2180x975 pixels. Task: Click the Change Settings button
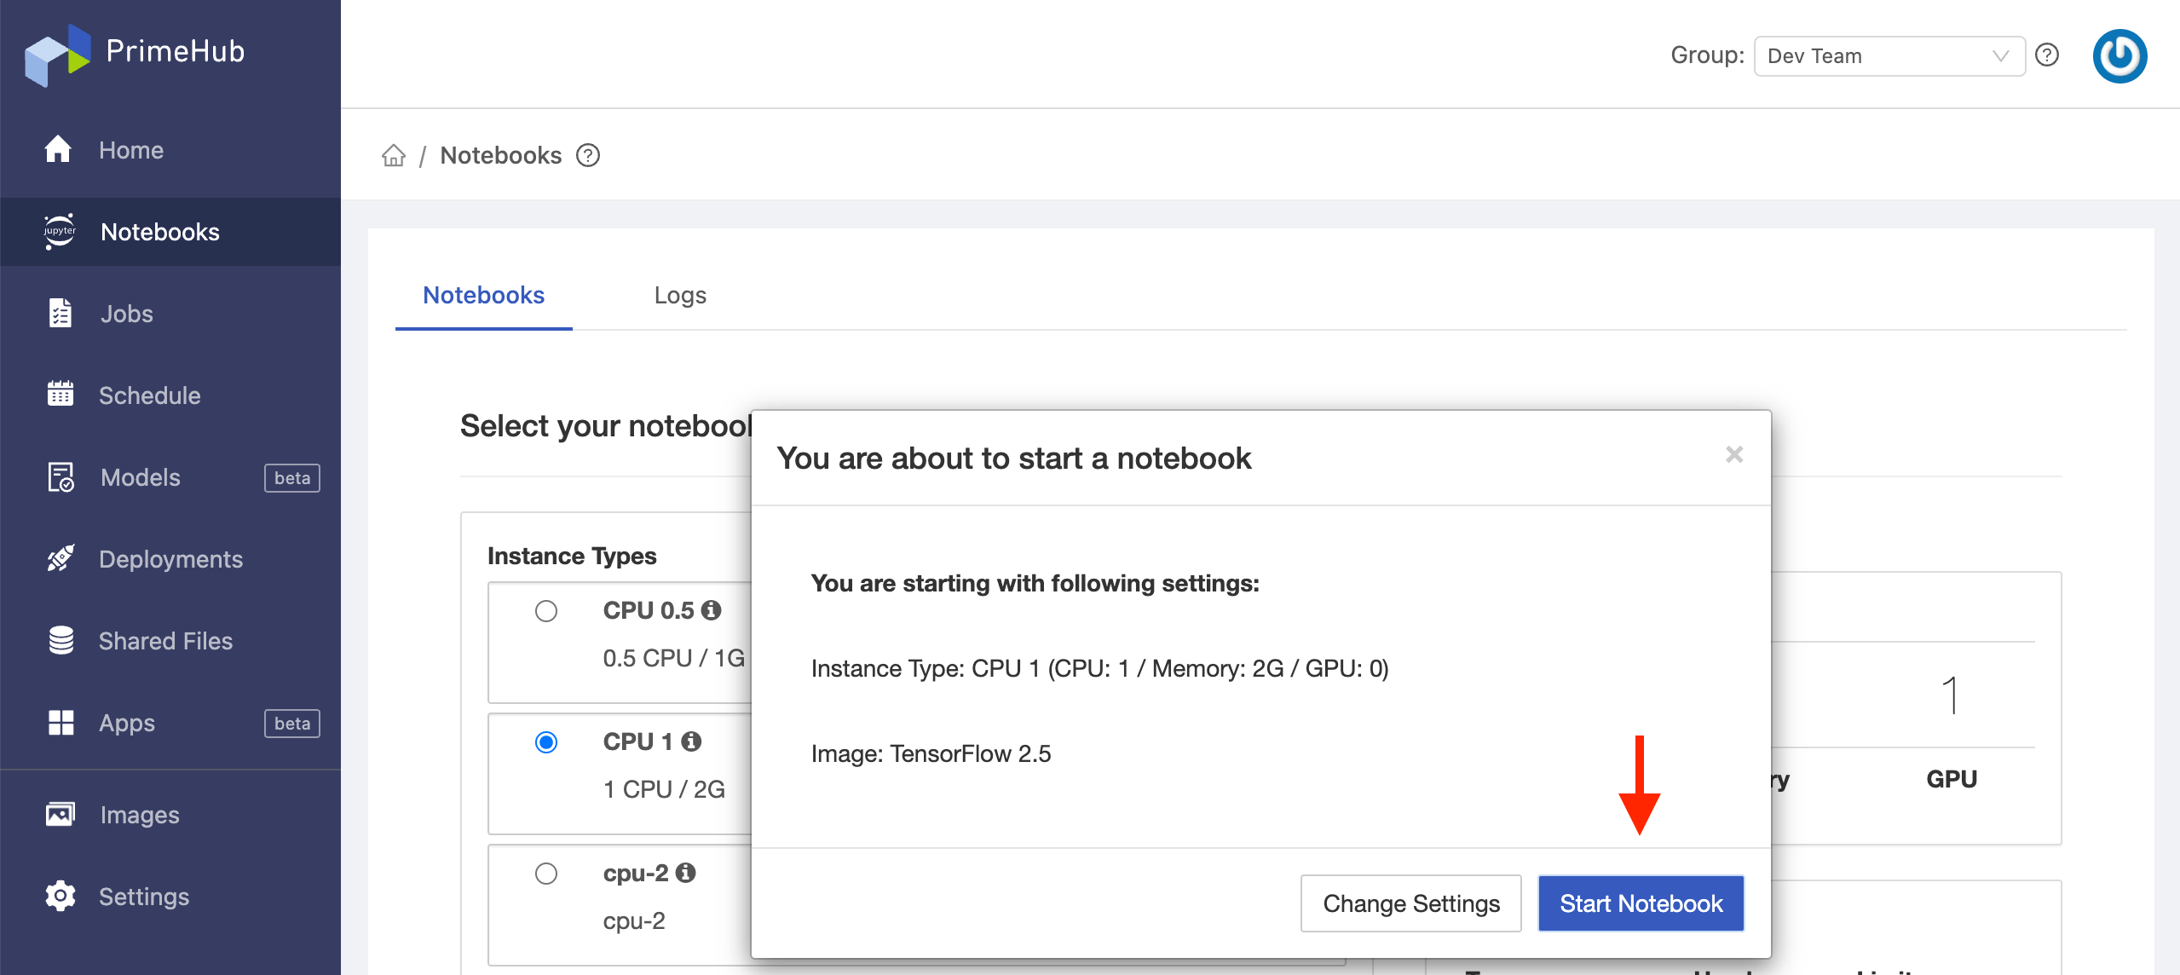[x=1411, y=903]
